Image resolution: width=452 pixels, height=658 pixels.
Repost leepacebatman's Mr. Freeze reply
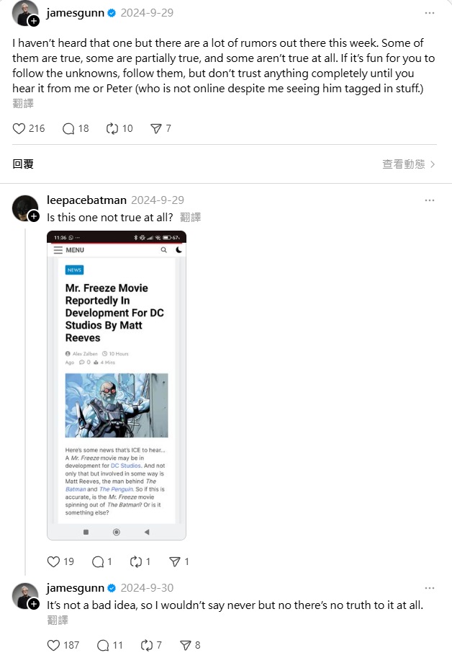tap(136, 561)
